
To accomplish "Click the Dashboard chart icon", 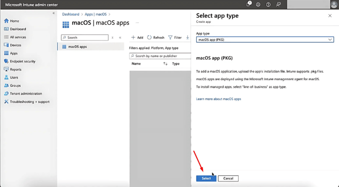I will click(x=6, y=29).
